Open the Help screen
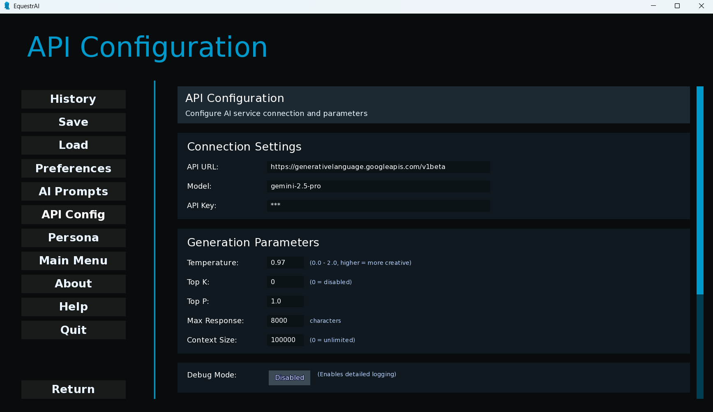 [x=73, y=307]
